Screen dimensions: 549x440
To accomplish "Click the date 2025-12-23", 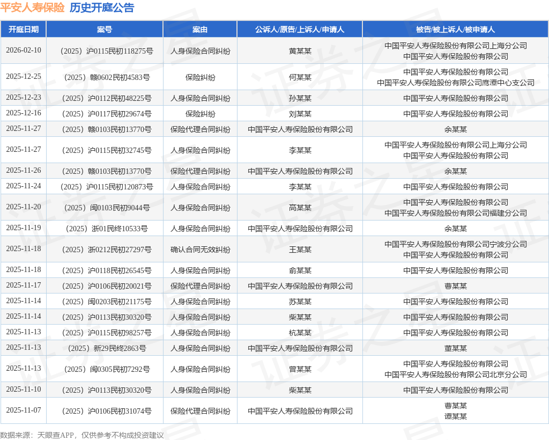I will click(x=24, y=97).
